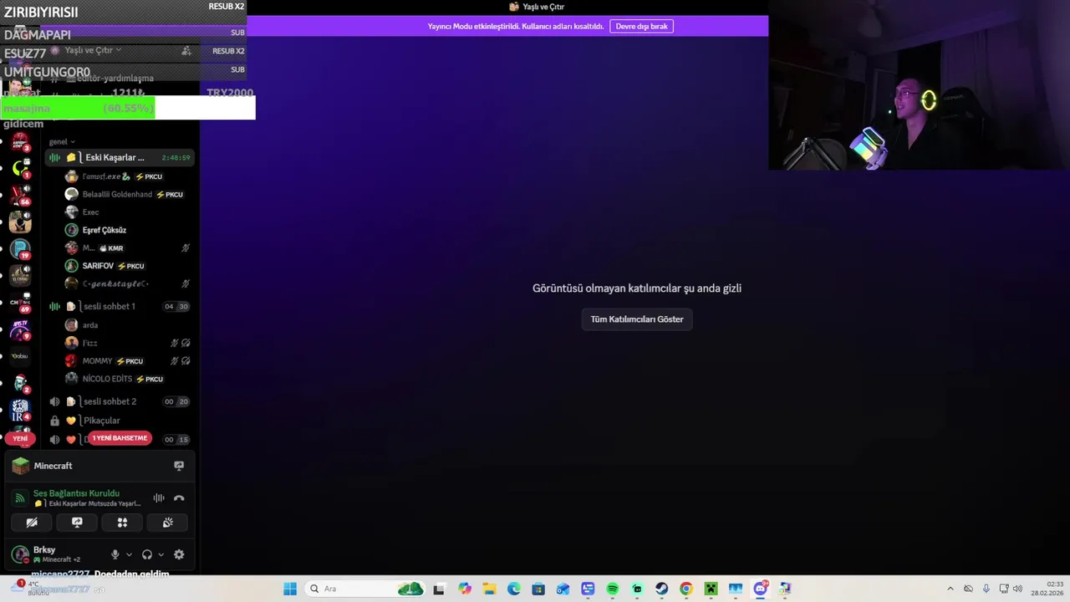Click Ses Bağlantısı Kuruldu status text
Viewport: 1070px width, 602px height.
[x=76, y=493]
